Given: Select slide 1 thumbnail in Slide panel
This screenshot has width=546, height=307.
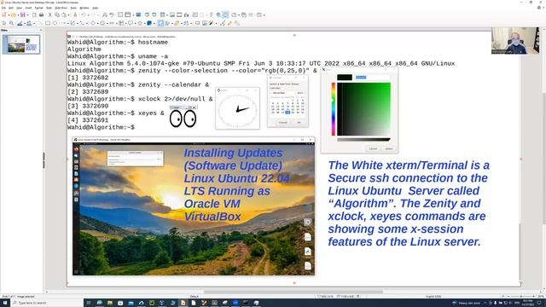Looking at the screenshot, I should (x=21, y=44).
